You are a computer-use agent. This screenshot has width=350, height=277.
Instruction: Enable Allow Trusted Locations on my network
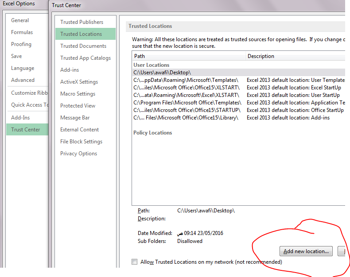click(x=135, y=262)
